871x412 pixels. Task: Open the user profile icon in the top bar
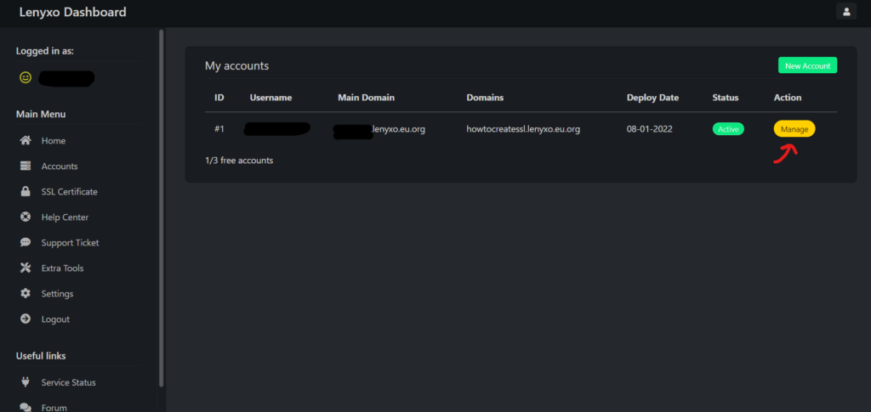[846, 11]
